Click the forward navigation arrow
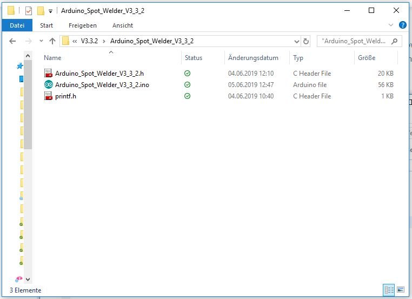This screenshot has height=299, width=412. (x=28, y=41)
